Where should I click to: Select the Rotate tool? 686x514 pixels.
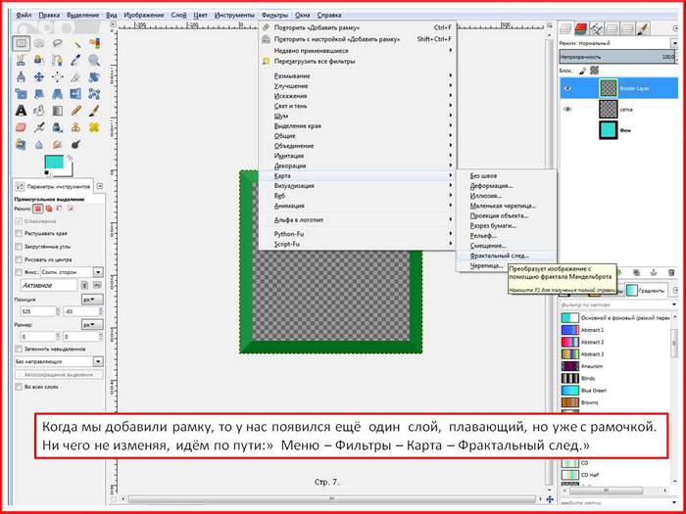(x=94, y=77)
